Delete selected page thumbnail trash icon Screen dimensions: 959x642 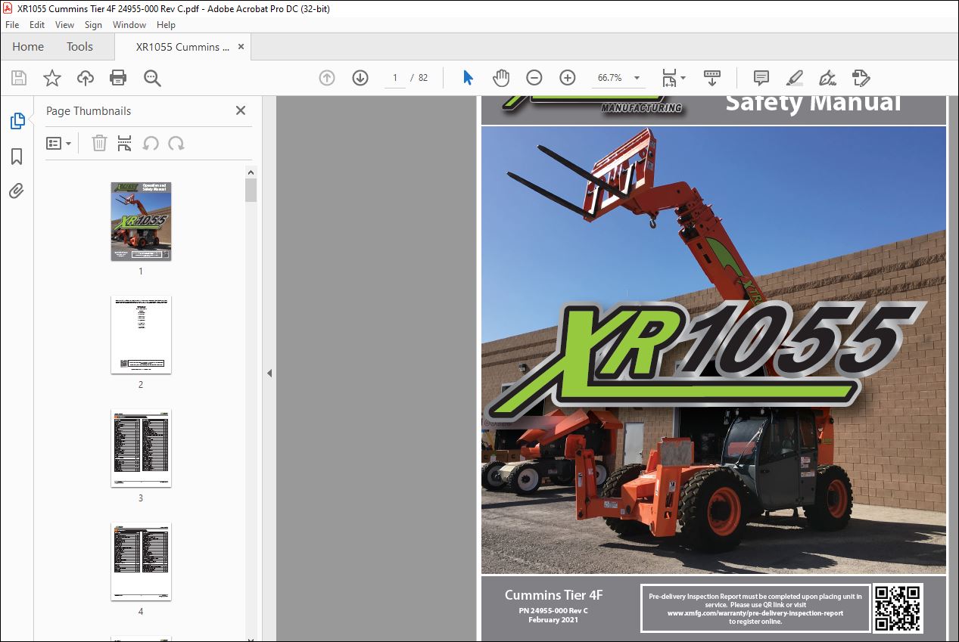pos(99,143)
